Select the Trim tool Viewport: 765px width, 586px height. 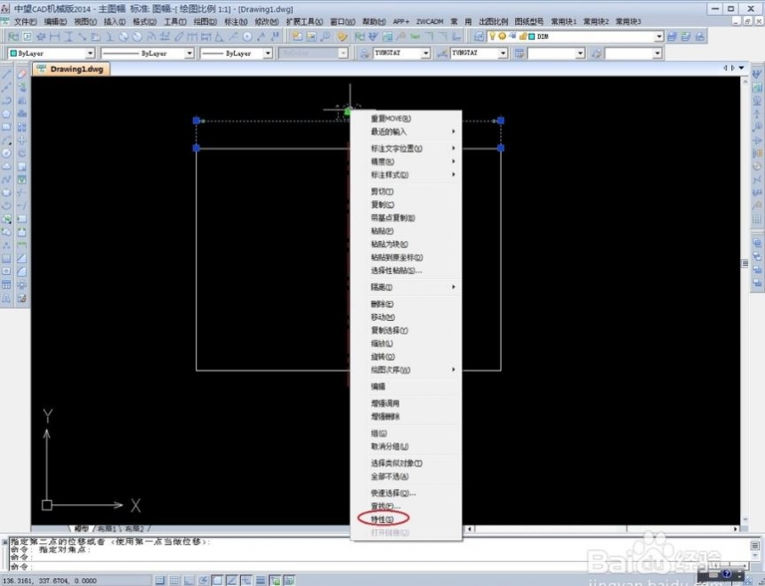(x=21, y=193)
